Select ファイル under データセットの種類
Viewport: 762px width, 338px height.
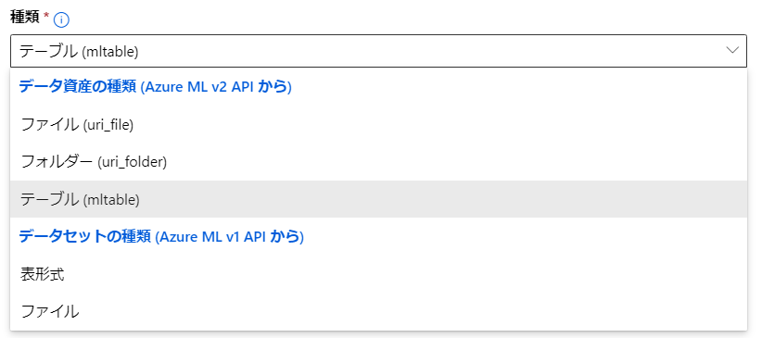tap(378, 311)
